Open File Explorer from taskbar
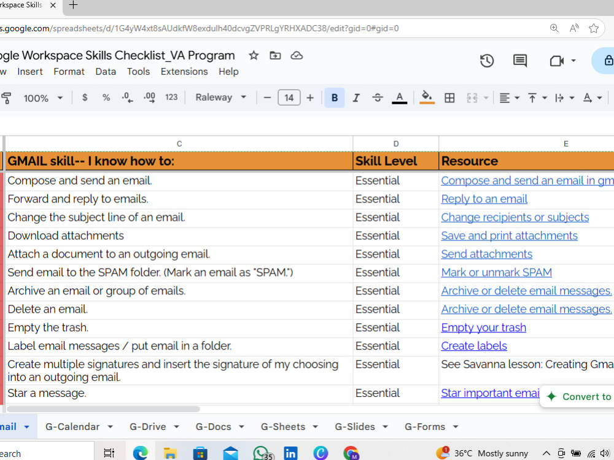The width and height of the screenshot is (614, 460). click(170, 453)
